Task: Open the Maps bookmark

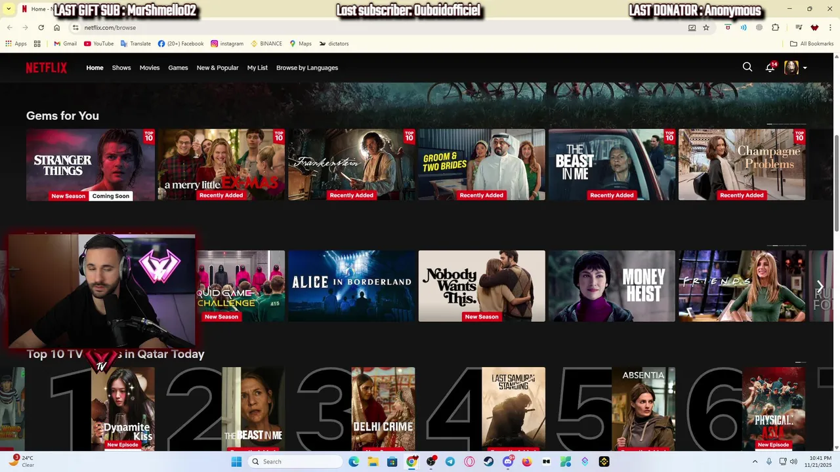Action: (x=301, y=43)
